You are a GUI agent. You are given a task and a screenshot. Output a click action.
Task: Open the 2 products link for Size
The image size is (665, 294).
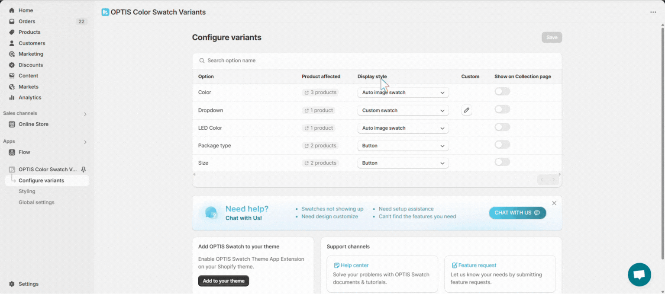pos(320,163)
